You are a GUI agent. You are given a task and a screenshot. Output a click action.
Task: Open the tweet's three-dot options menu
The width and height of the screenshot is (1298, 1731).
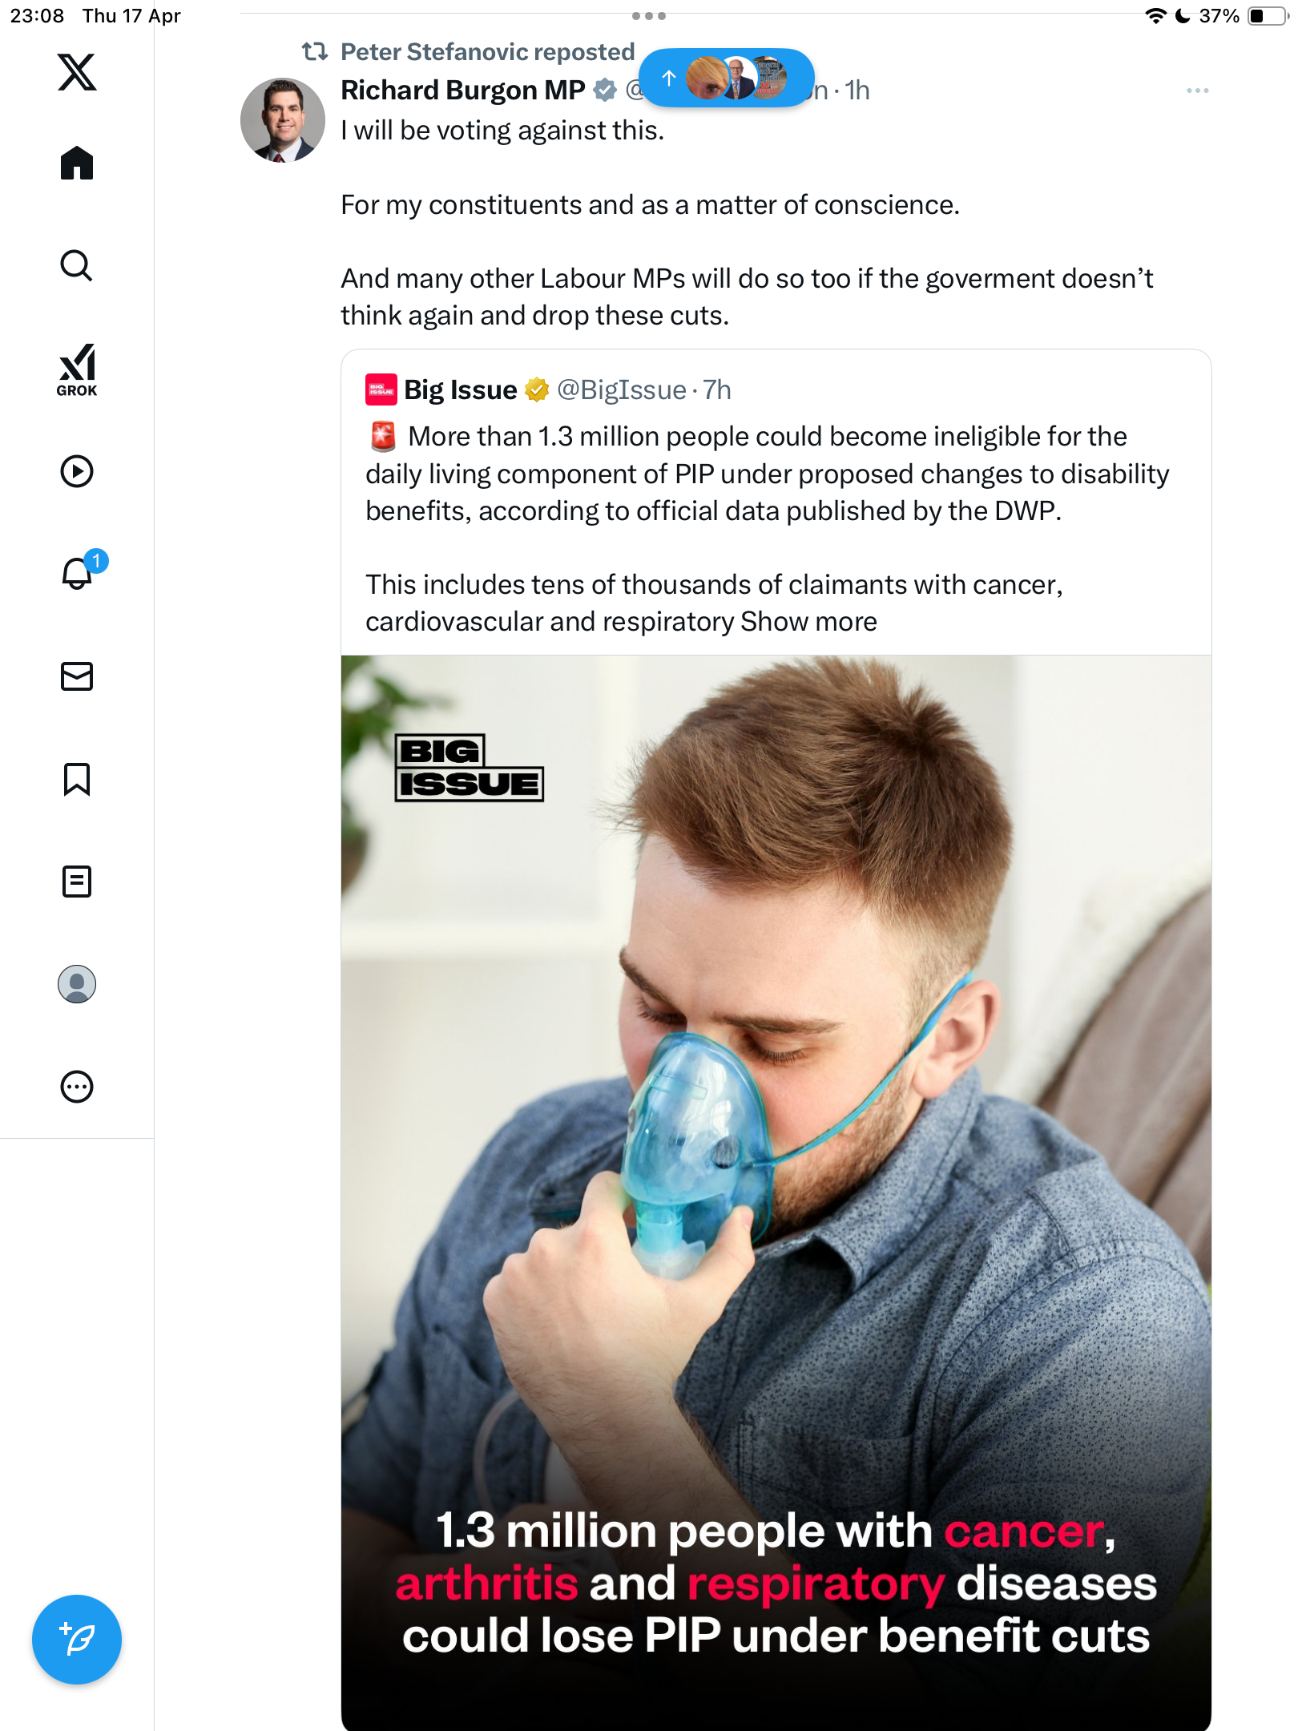(1198, 91)
